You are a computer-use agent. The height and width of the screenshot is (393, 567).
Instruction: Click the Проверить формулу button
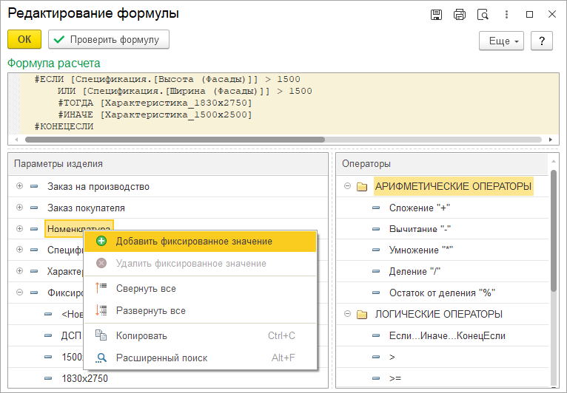pyautogui.click(x=109, y=39)
